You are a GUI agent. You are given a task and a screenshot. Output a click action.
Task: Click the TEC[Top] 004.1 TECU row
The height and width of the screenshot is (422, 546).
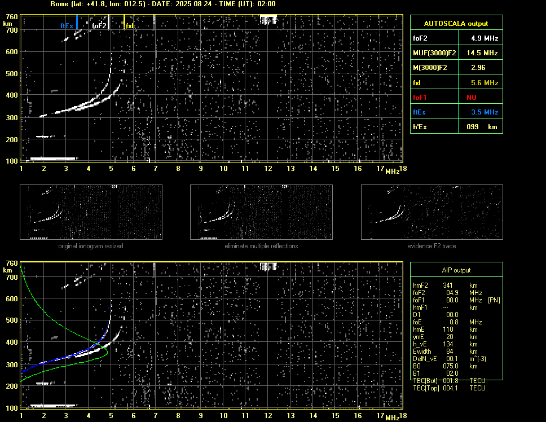449,388
